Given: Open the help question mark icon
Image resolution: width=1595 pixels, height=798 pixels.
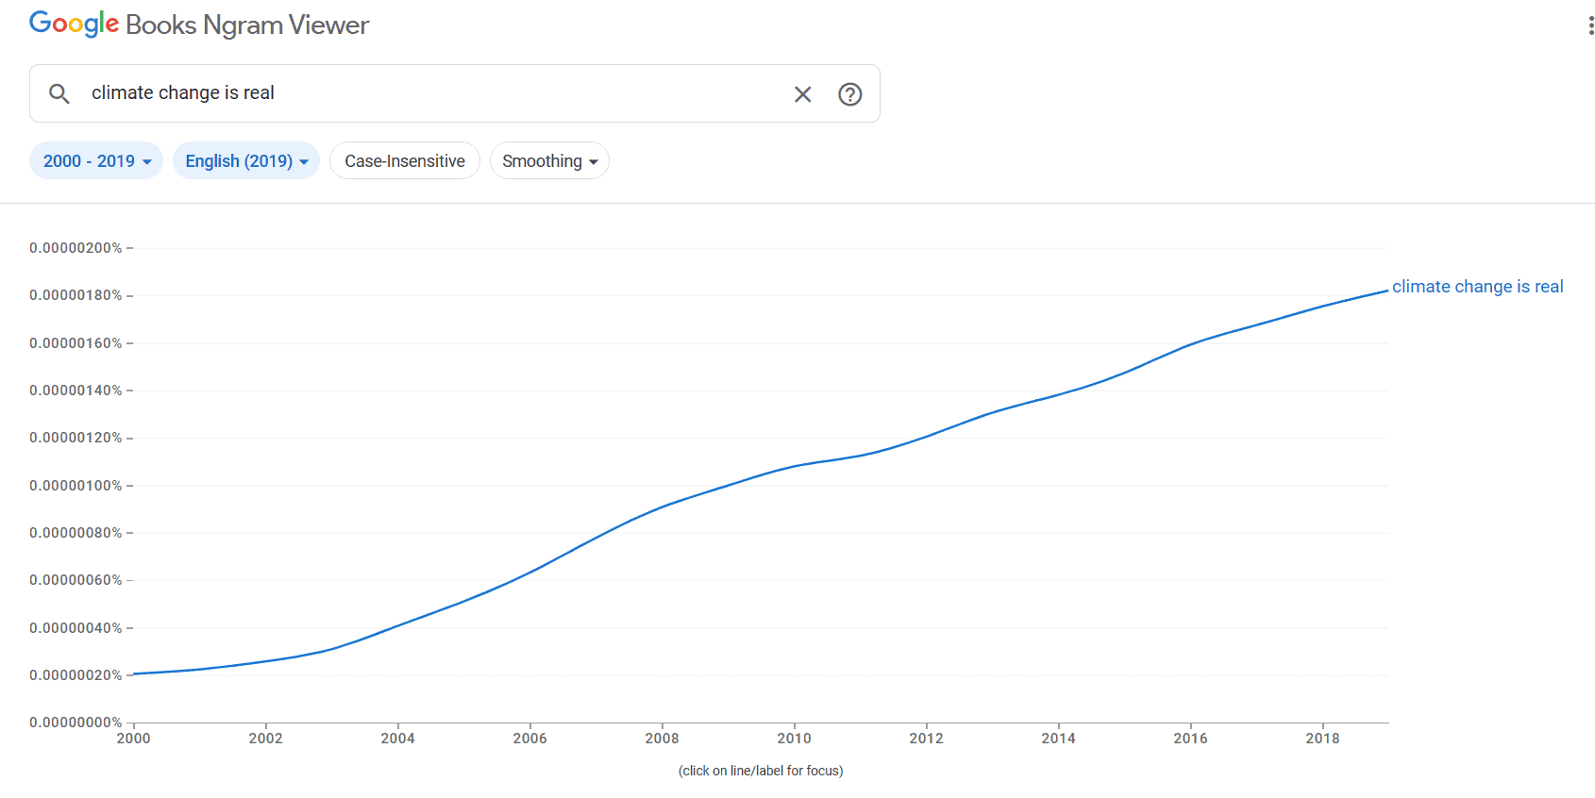Looking at the screenshot, I should click(850, 94).
